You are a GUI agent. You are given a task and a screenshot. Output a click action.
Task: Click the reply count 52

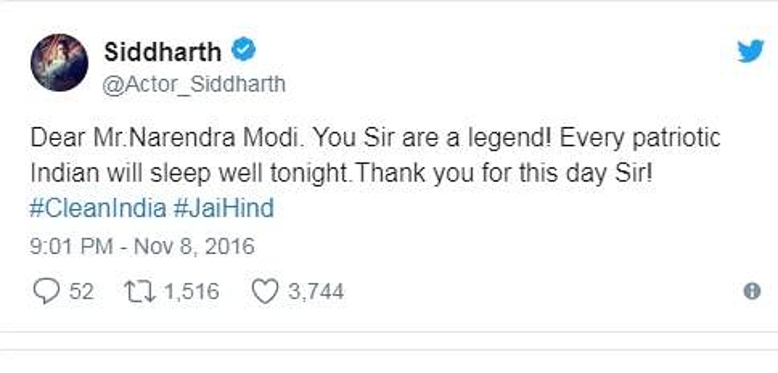81,292
